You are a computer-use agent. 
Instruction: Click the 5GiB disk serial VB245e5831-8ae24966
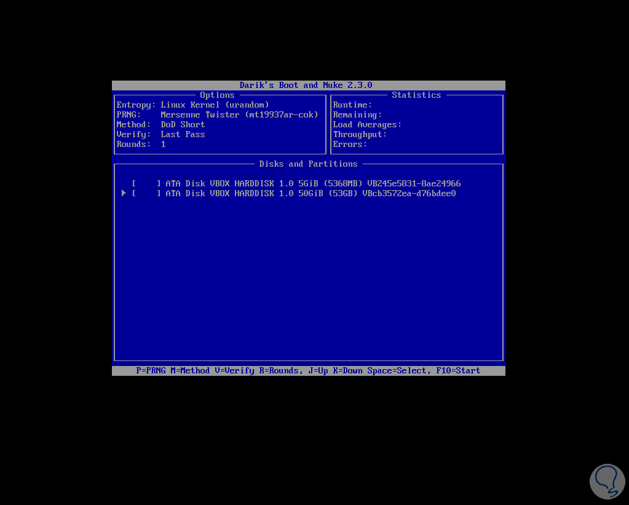click(414, 183)
